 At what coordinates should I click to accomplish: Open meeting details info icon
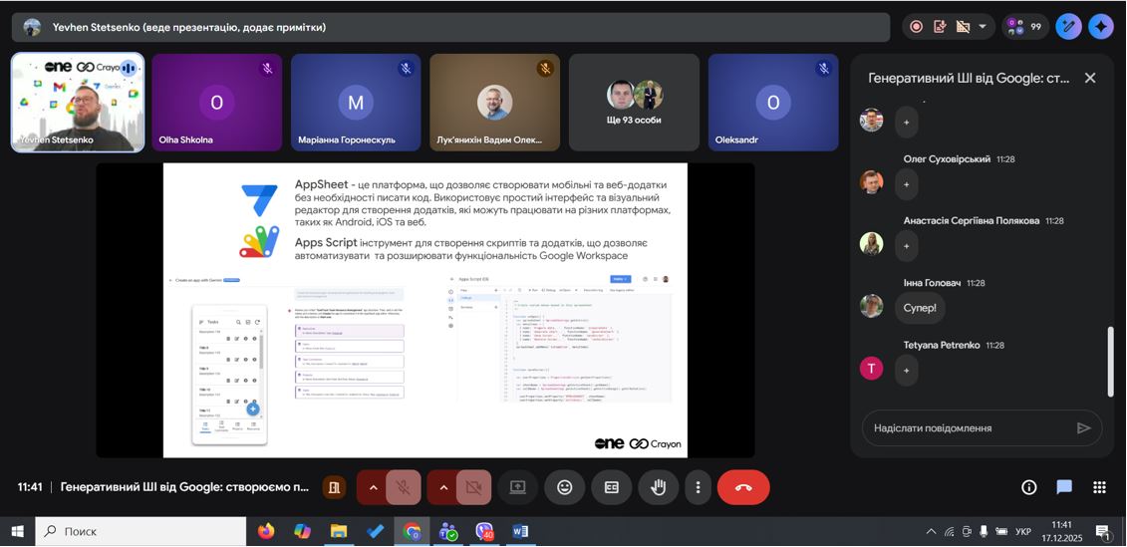1029,487
